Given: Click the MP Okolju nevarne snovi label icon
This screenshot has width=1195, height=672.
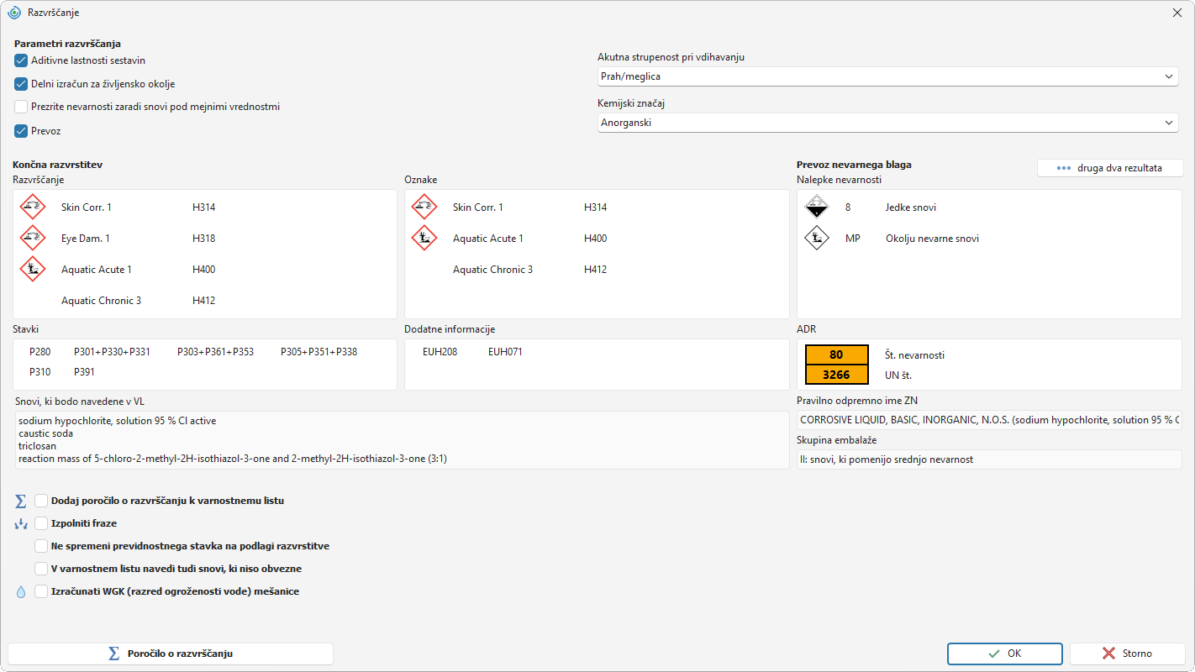Looking at the screenshot, I should point(817,238).
